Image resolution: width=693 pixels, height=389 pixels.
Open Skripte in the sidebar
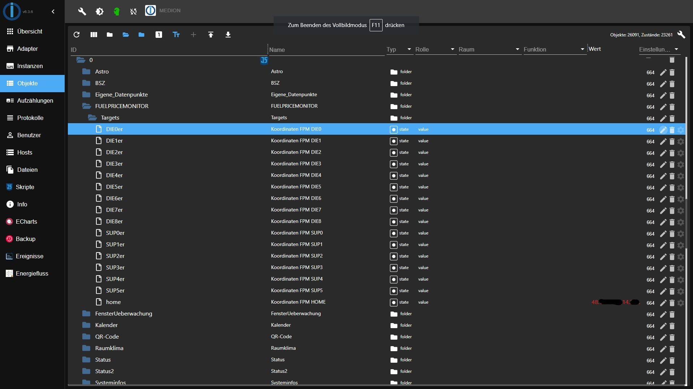point(25,187)
